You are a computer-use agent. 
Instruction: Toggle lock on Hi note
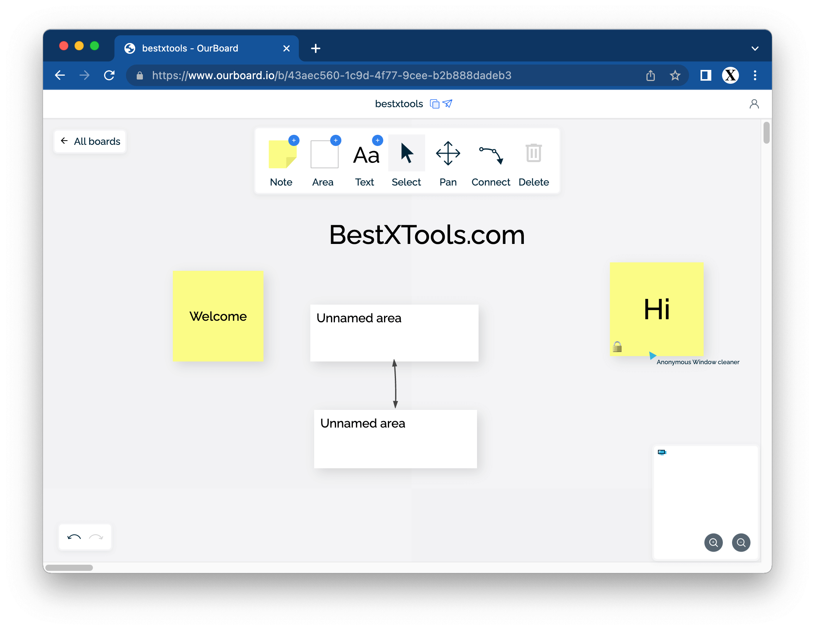[617, 347]
